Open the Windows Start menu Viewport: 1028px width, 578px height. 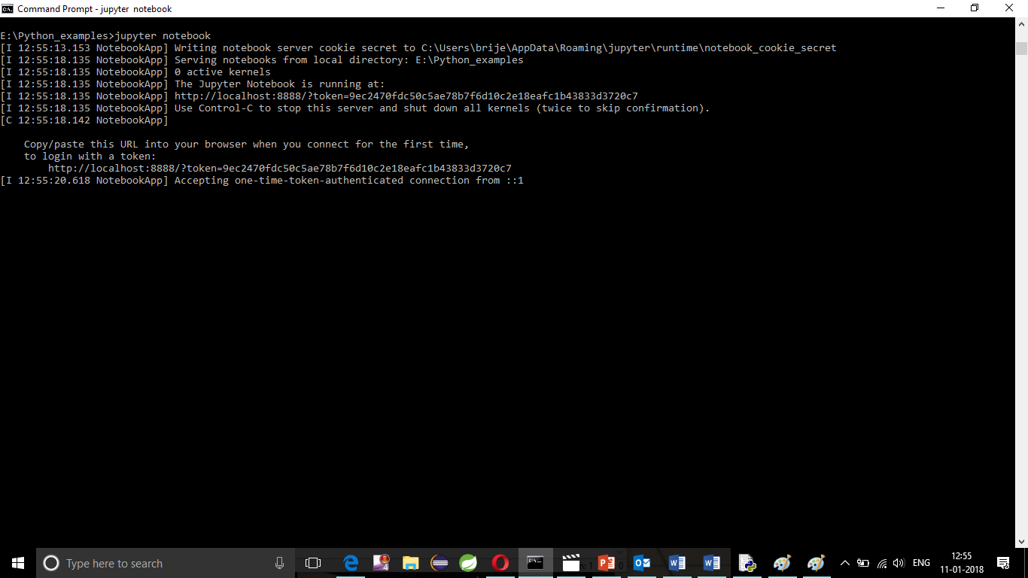pos(18,563)
